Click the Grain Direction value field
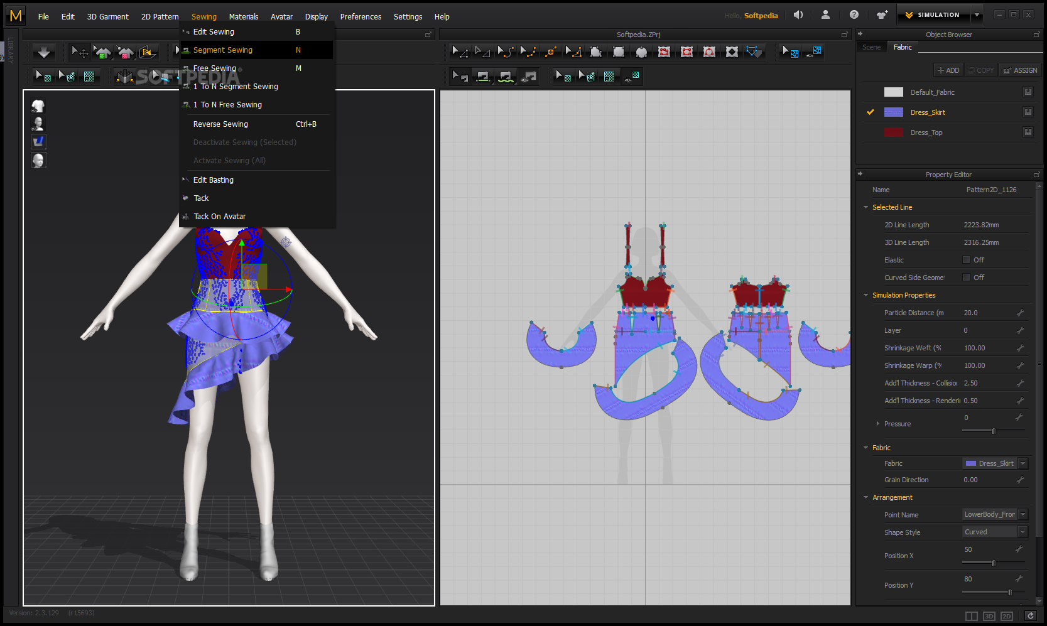Image resolution: width=1047 pixels, height=626 pixels. (987, 480)
